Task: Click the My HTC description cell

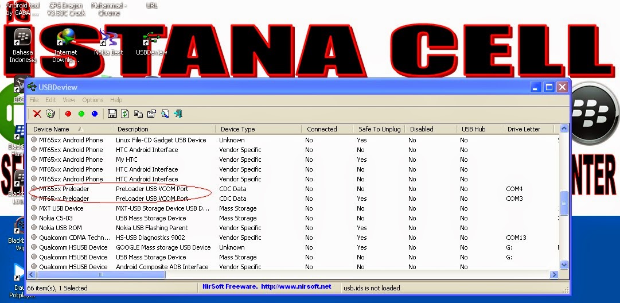Action: click(127, 160)
